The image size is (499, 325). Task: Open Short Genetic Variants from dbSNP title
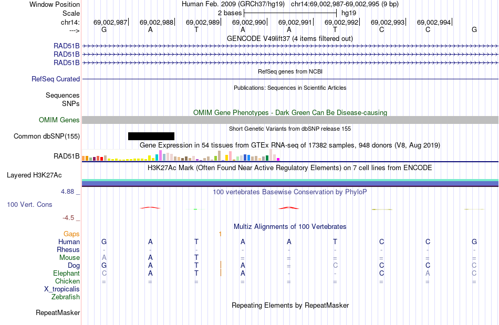coord(290,129)
